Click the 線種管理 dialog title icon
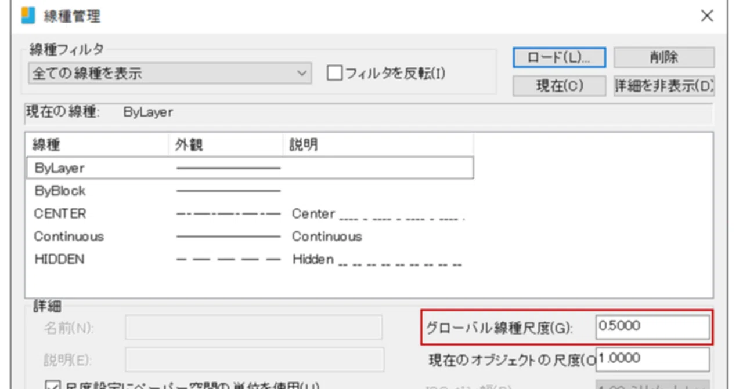 pyautogui.click(x=28, y=16)
